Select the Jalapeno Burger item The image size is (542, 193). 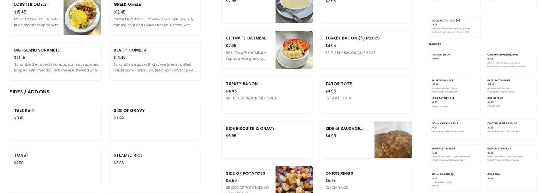point(455,86)
